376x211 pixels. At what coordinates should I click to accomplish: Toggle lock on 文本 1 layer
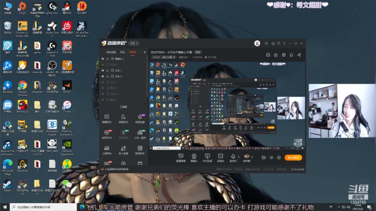point(108,71)
